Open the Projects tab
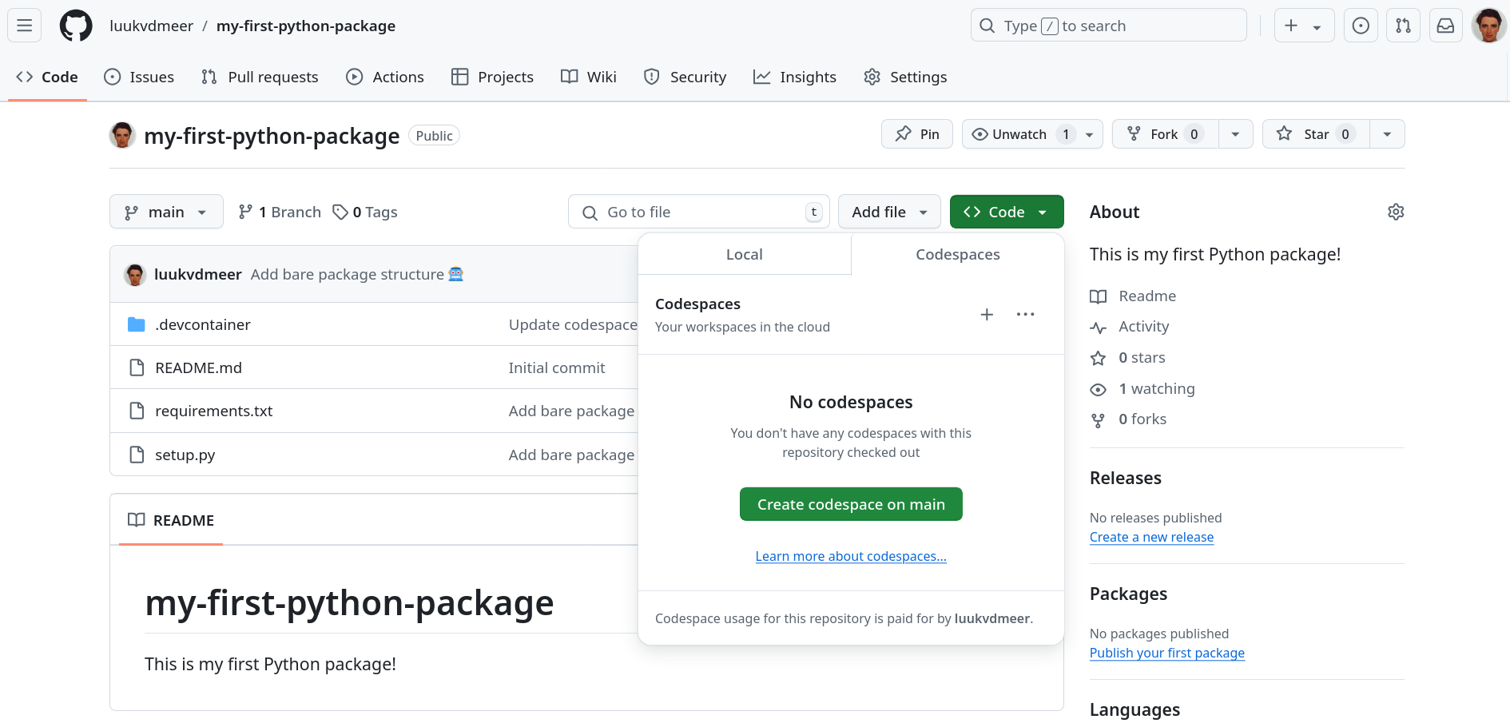Screen dimensions: 1510x727 (492, 77)
